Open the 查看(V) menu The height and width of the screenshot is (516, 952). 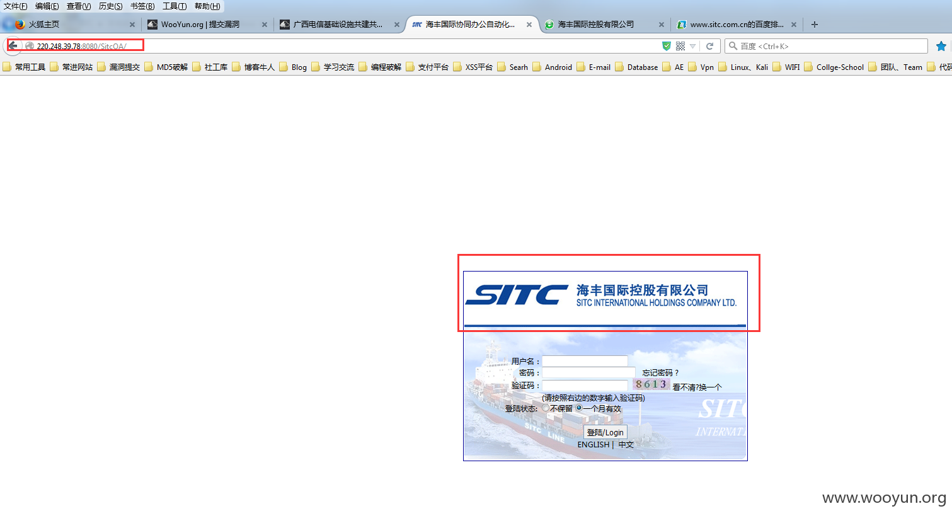click(x=79, y=6)
